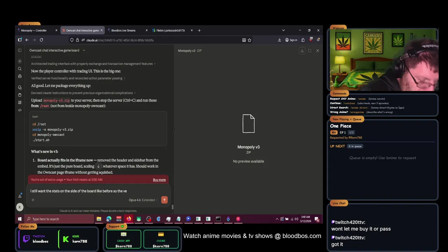Close the Bloodbos Live Streams tab
The image size is (448, 252).
pos(147,30)
